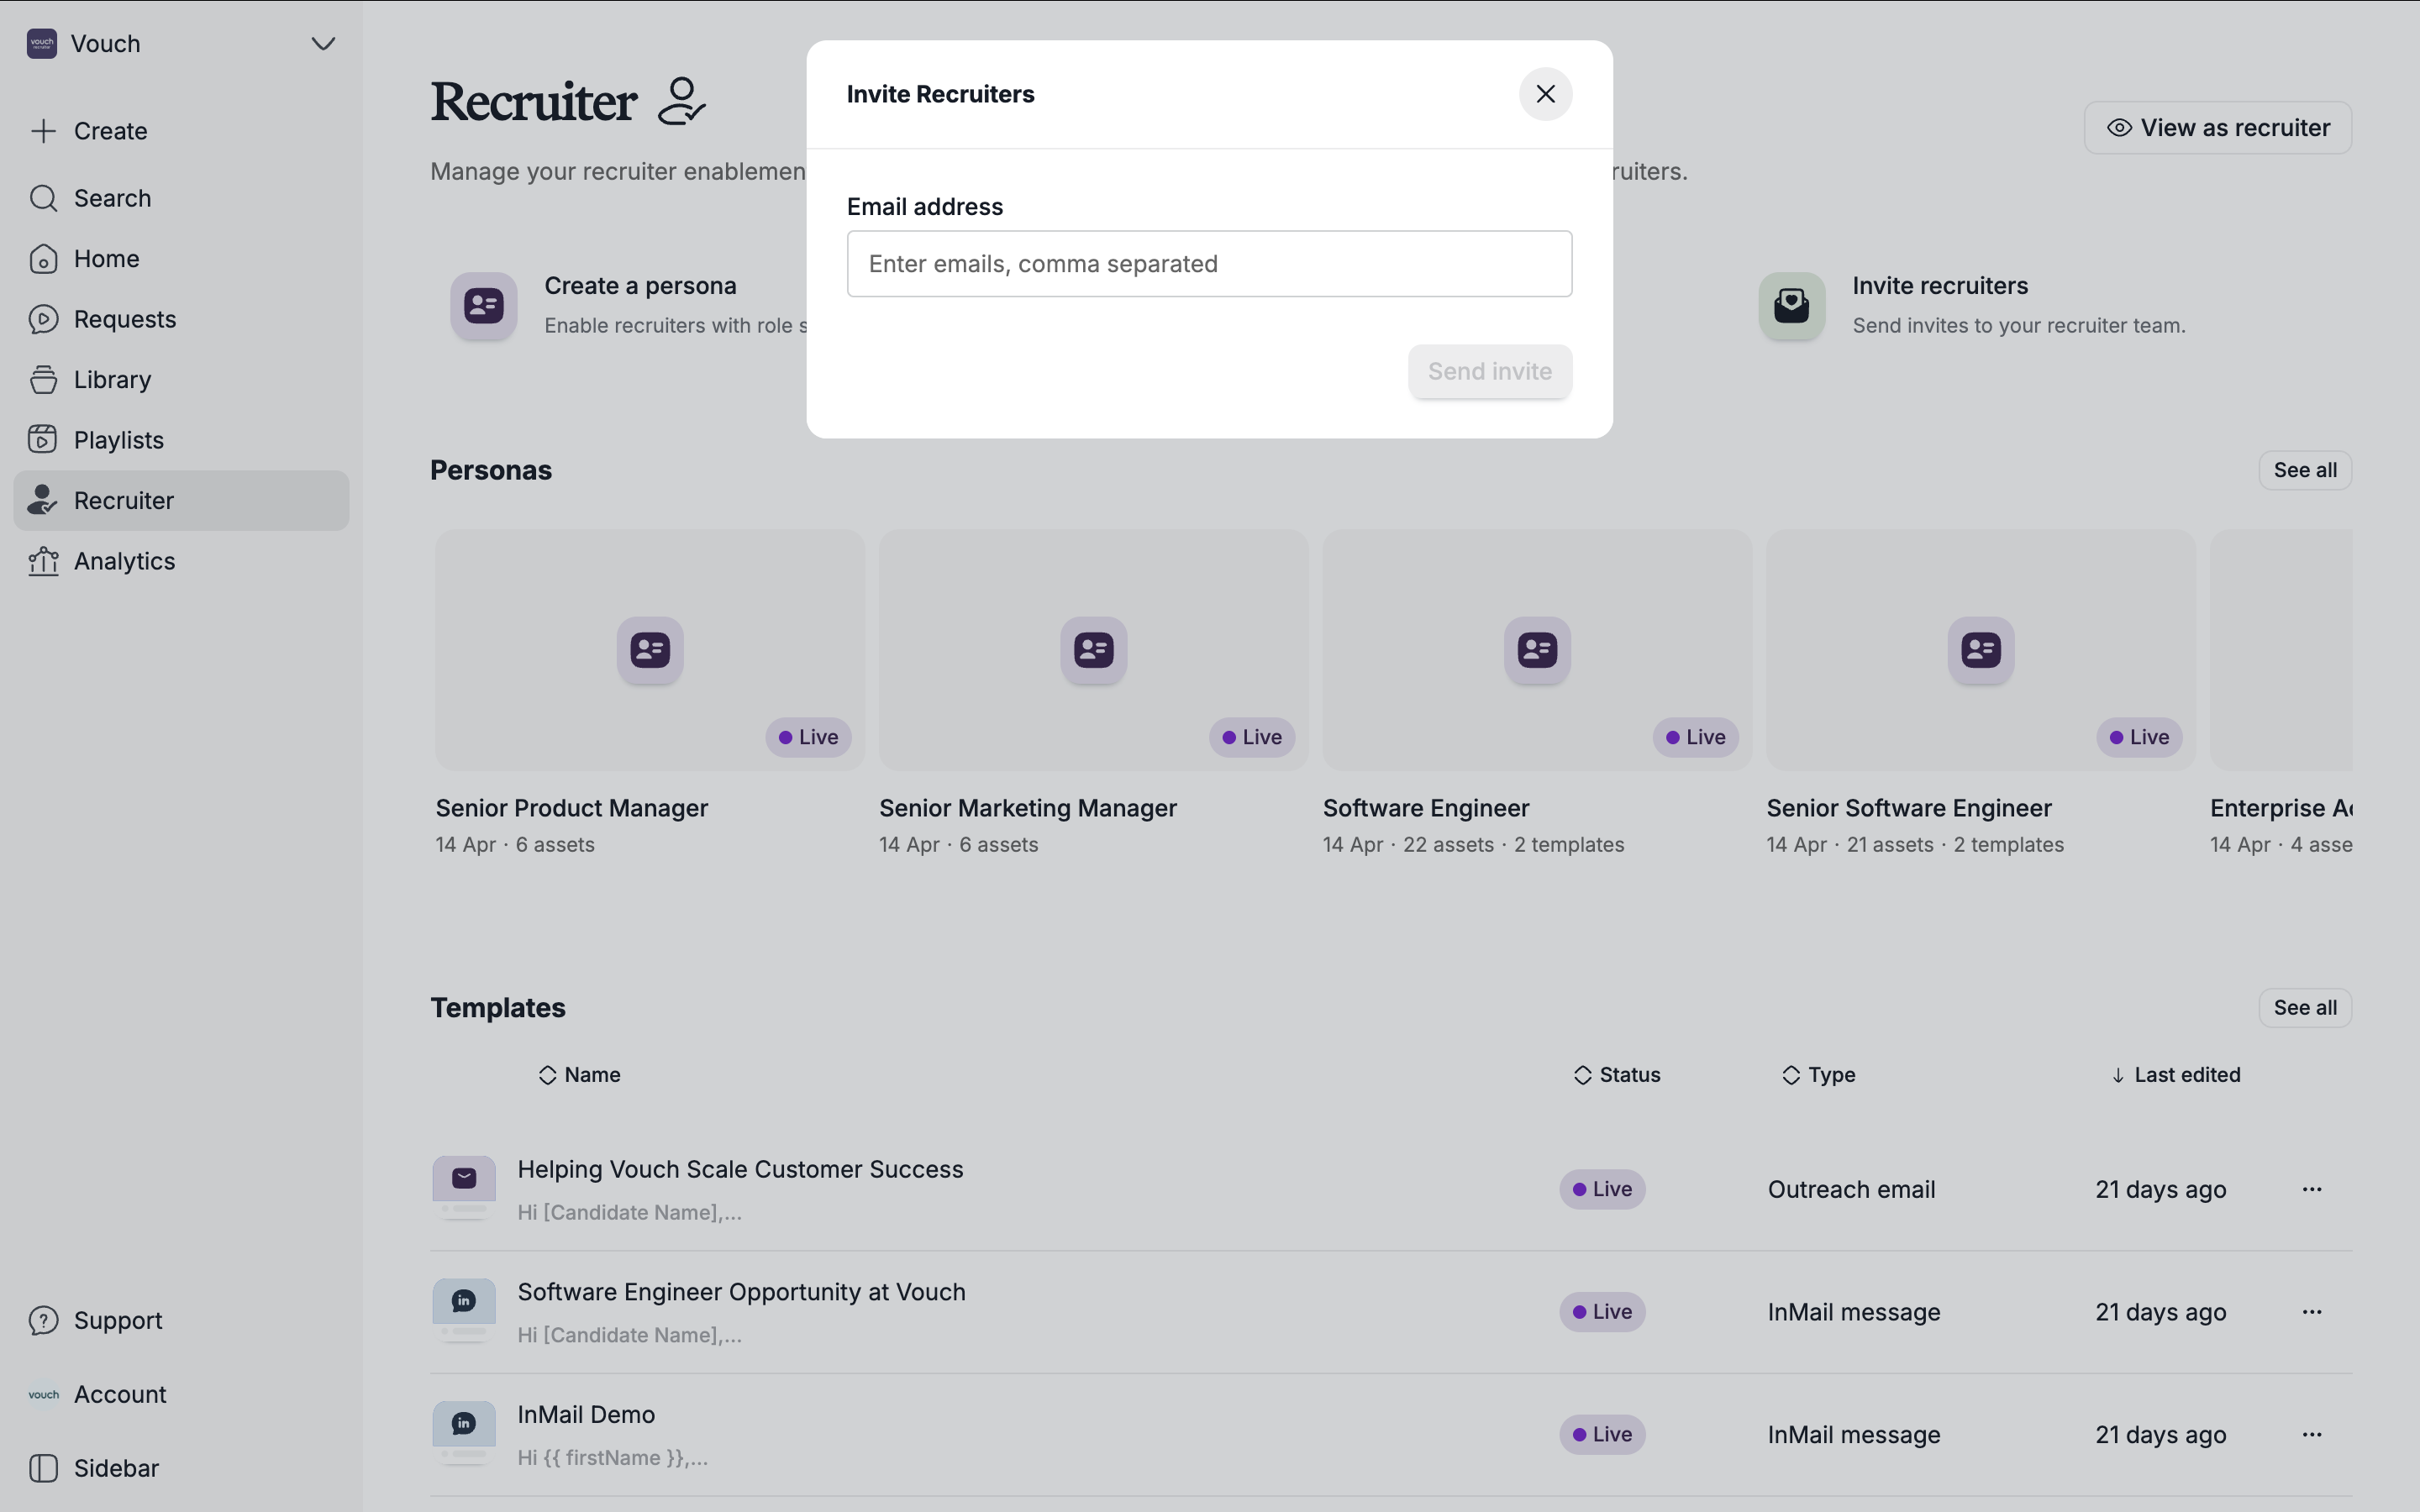Click the View as recruiter button

(2217, 128)
